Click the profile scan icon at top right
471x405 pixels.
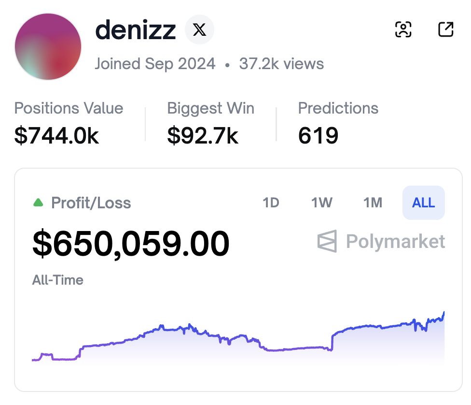[403, 29]
